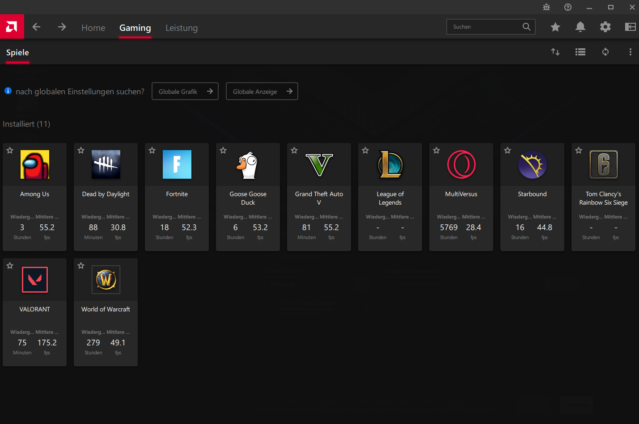The width and height of the screenshot is (639, 424).
Task: Open the MultiVersus game icon
Action: pyautogui.click(x=461, y=164)
